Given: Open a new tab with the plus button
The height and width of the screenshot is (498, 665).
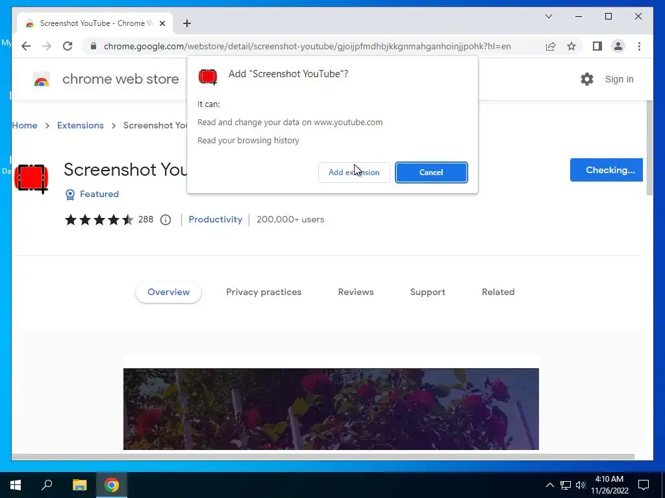Looking at the screenshot, I should coord(187,23).
